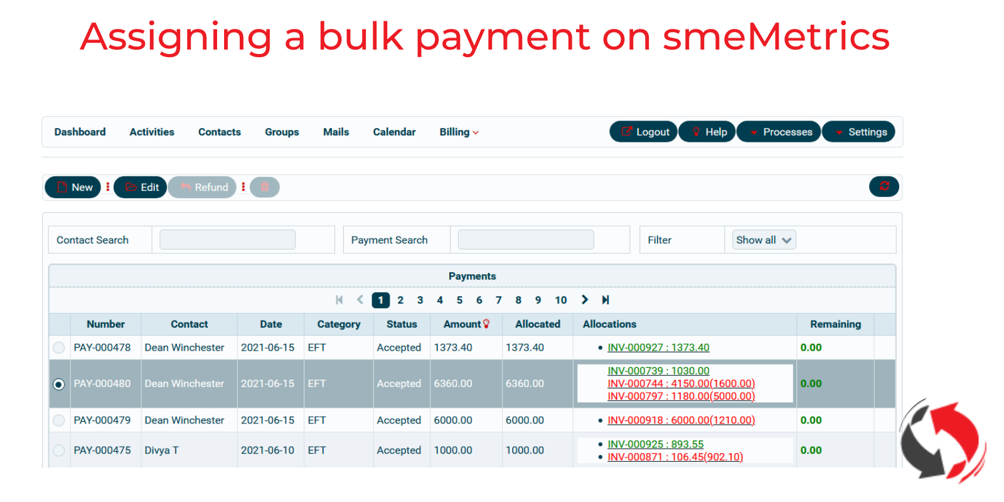Image resolution: width=1004 pixels, height=502 pixels.
Task: Open the Groups menu item
Action: (x=282, y=132)
